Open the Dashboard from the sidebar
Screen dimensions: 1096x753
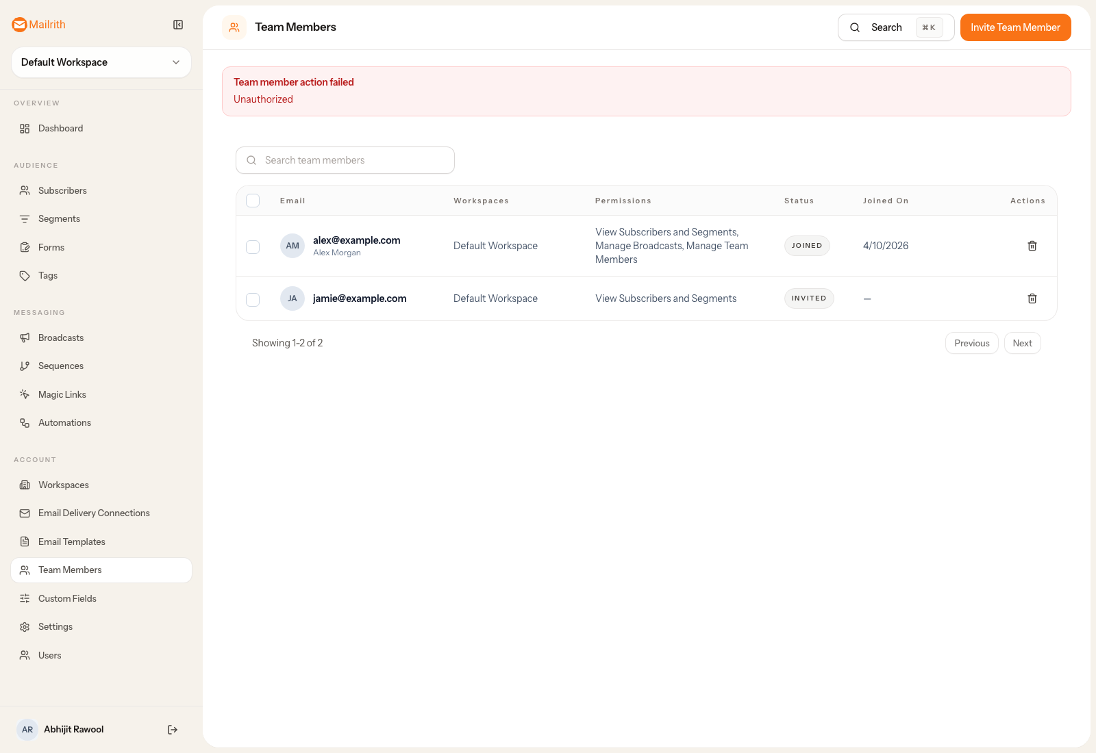click(x=61, y=128)
